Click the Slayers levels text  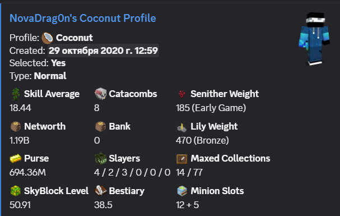[x=132, y=173]
